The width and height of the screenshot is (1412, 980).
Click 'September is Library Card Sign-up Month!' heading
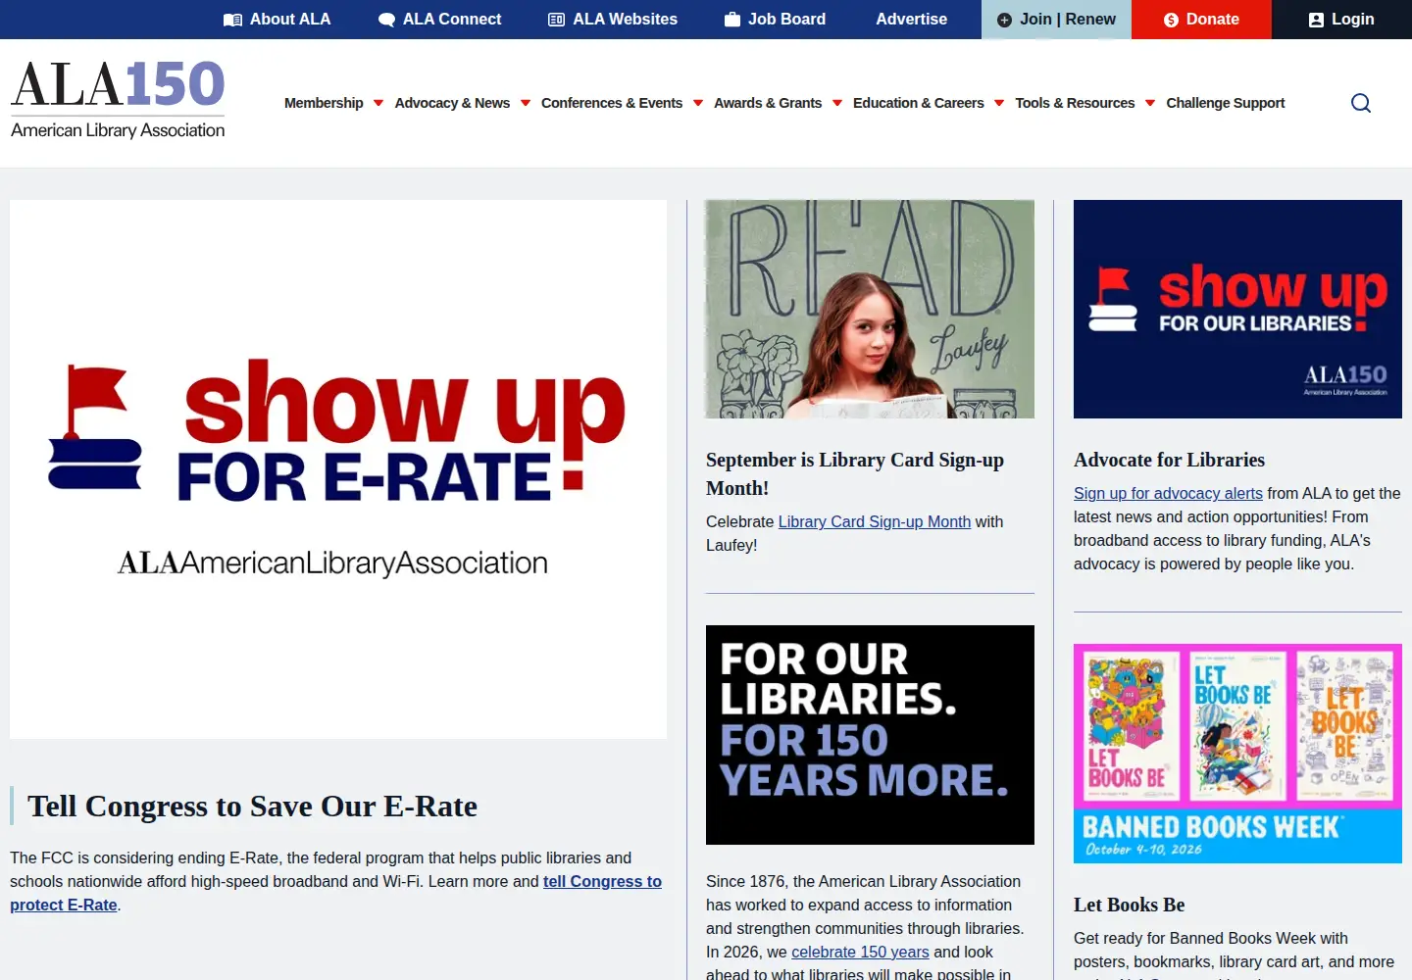(x=855, y=473)
